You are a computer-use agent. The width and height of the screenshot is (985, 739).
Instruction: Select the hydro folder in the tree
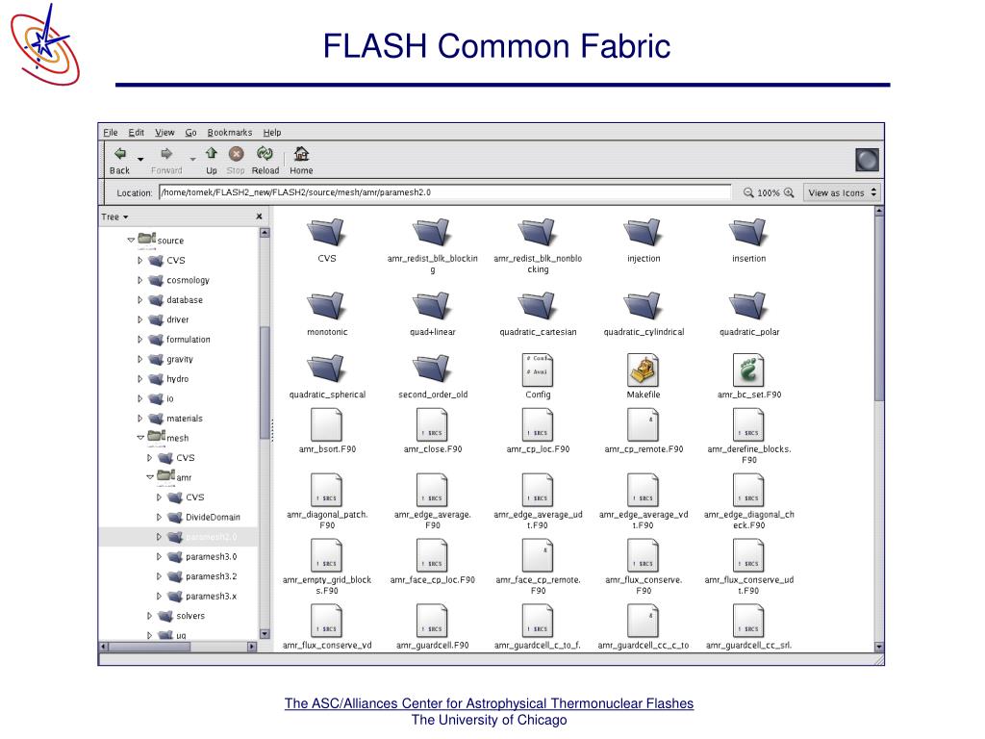pyautogui.click(x=168, y=379)
